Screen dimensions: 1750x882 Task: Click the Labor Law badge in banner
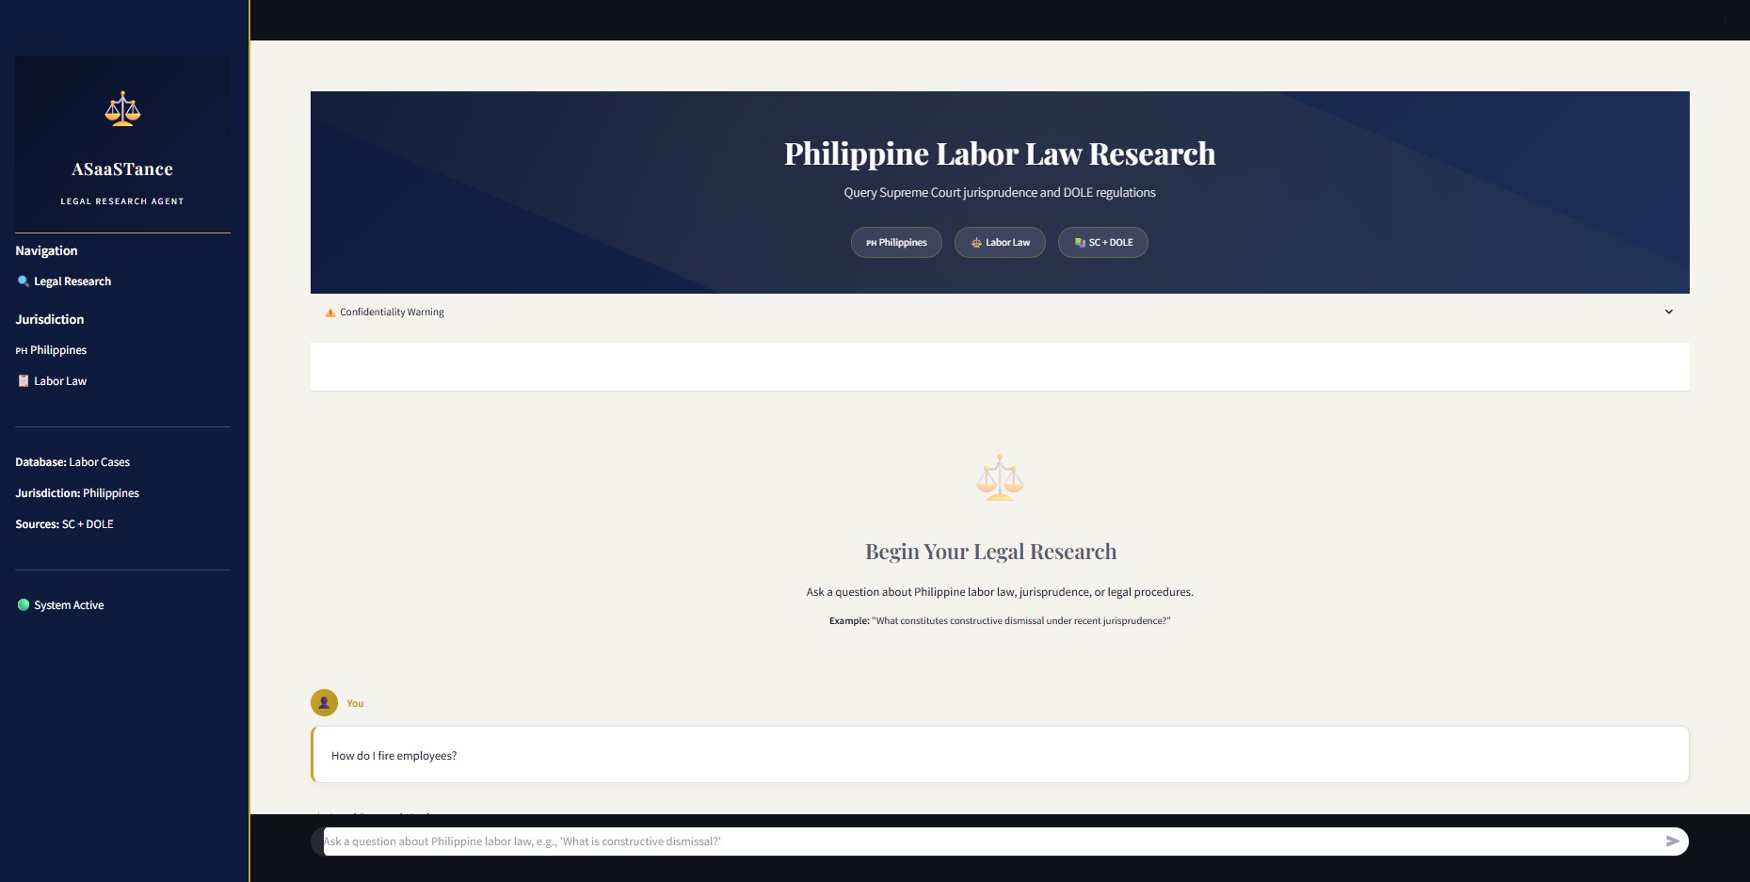point(1000,243)
